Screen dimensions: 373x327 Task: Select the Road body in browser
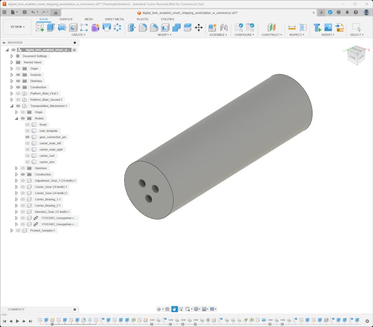[x=43, y=124]
